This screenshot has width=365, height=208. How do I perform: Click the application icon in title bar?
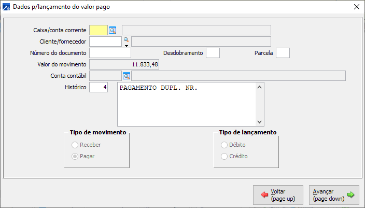click(x=6, y=7)
